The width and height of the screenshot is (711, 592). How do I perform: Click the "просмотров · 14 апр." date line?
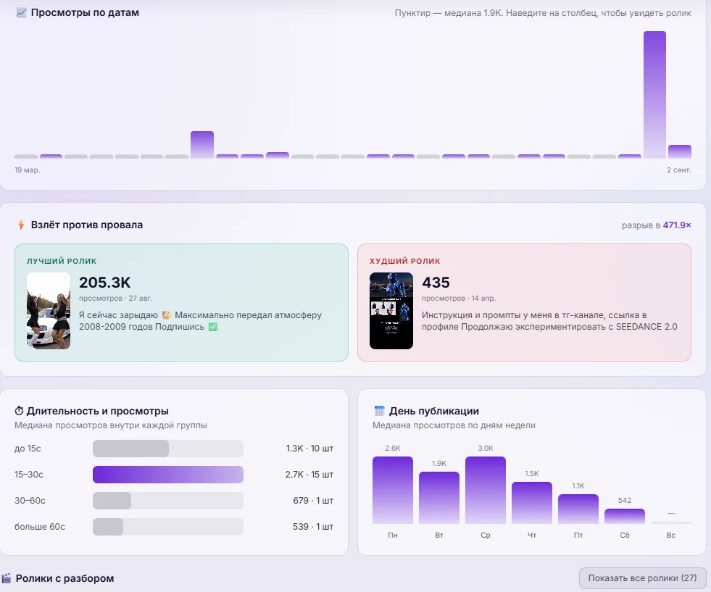(459, 299)
